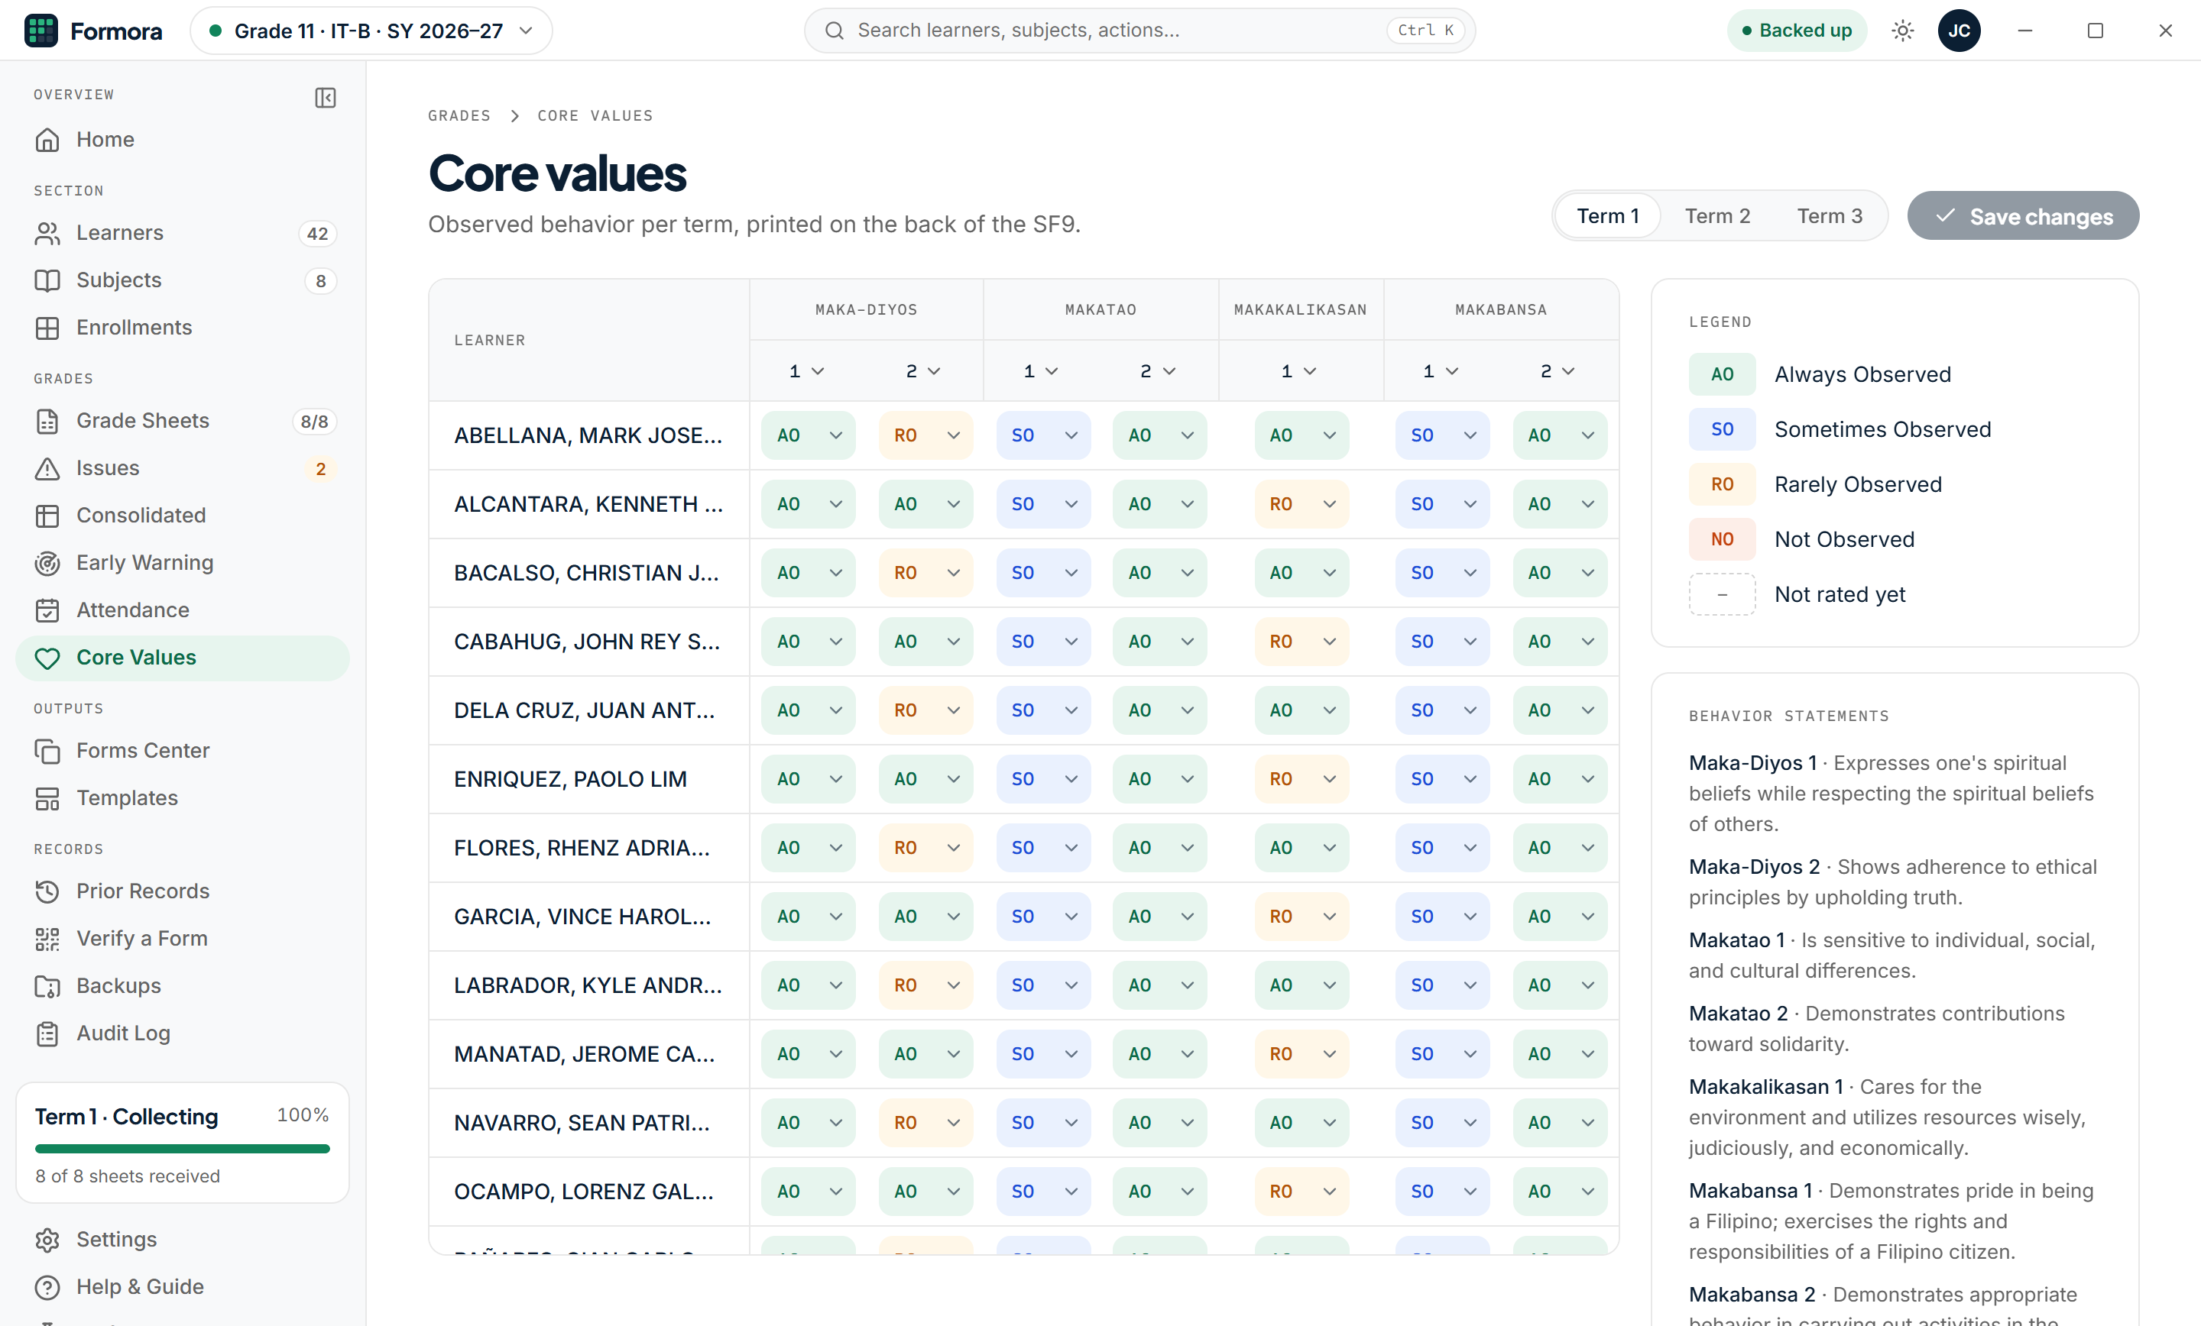This screenshot has height=1326, width=2201.
Task: Open Subjects using the book icon
Action: (47, 280)
